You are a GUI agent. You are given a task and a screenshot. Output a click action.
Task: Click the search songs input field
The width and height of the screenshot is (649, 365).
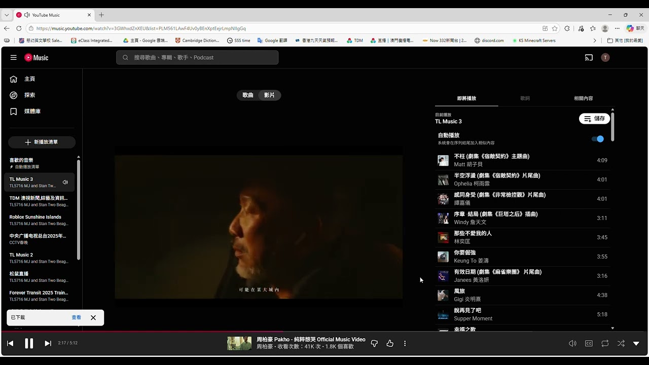coord(197,58)
